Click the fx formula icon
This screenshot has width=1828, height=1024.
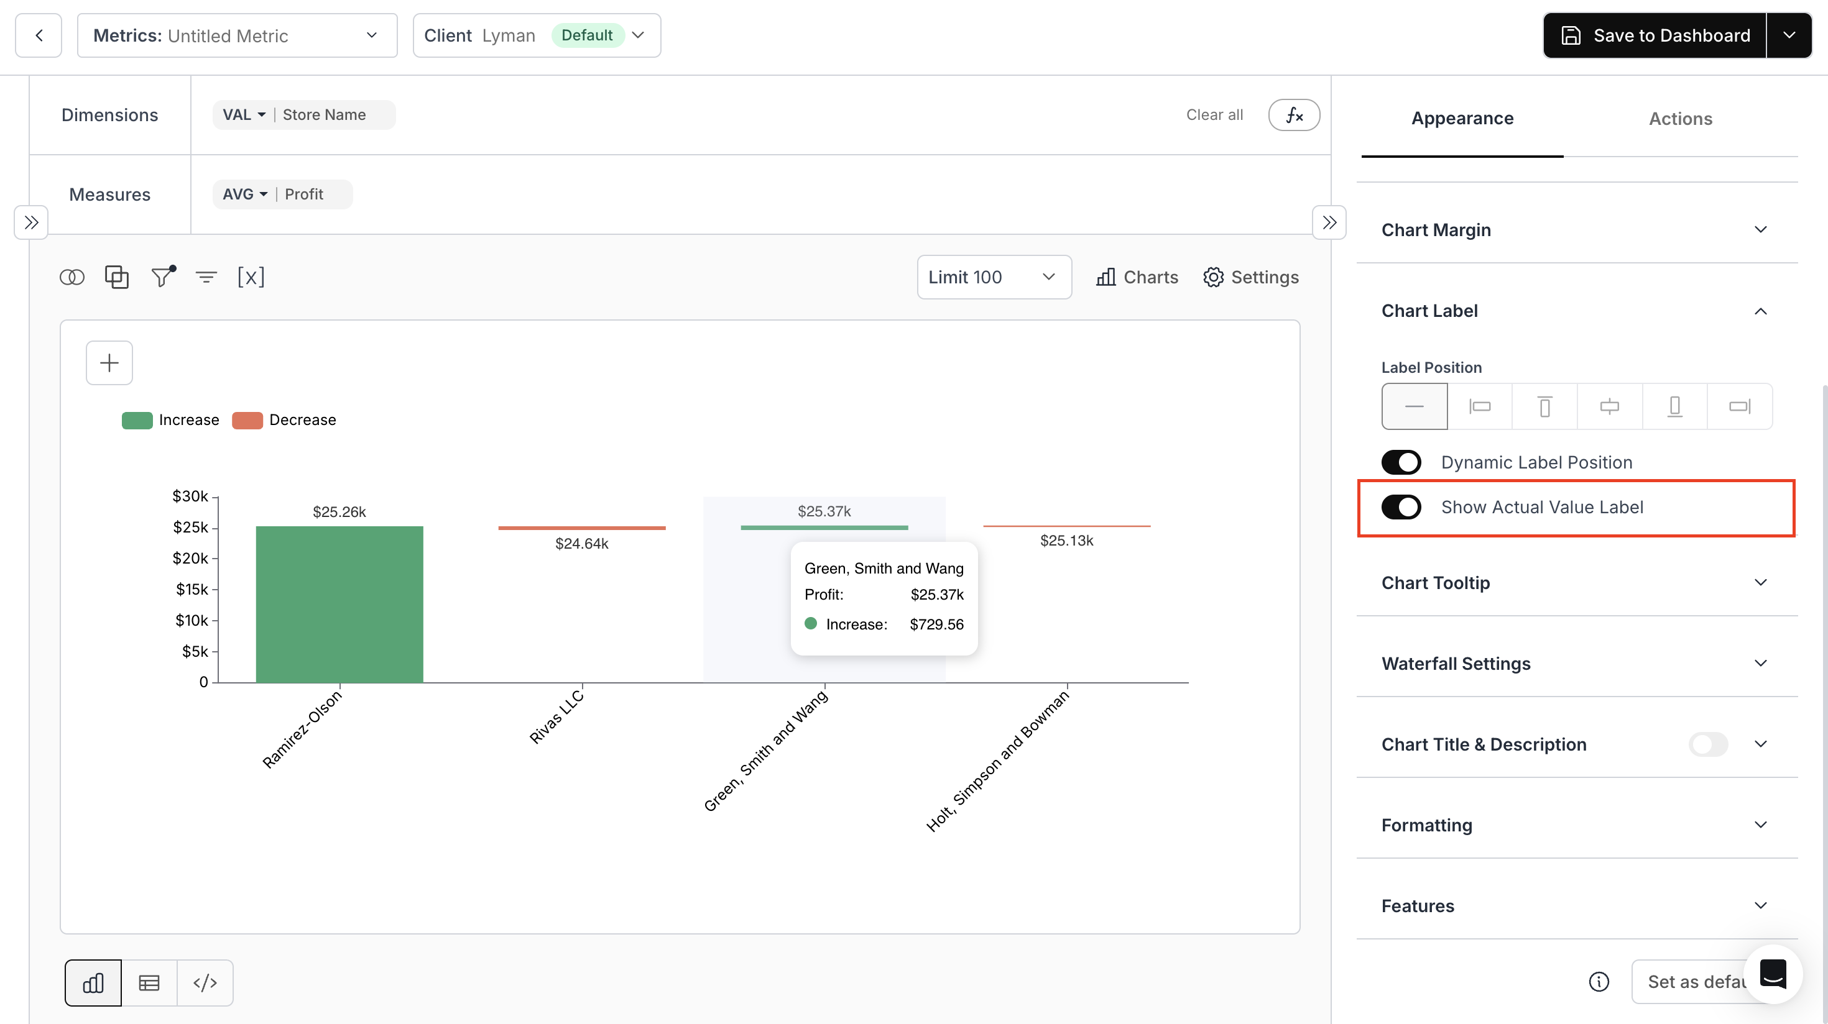click(x=1294, y=115)
